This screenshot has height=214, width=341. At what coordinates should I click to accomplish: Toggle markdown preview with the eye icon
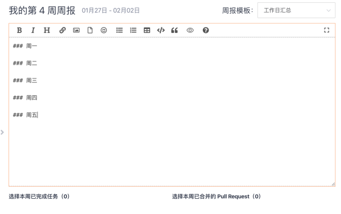[190, 30]
